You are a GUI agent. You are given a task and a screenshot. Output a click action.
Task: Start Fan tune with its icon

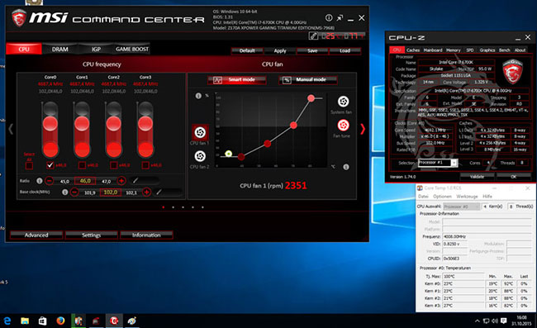coord(343,126)
